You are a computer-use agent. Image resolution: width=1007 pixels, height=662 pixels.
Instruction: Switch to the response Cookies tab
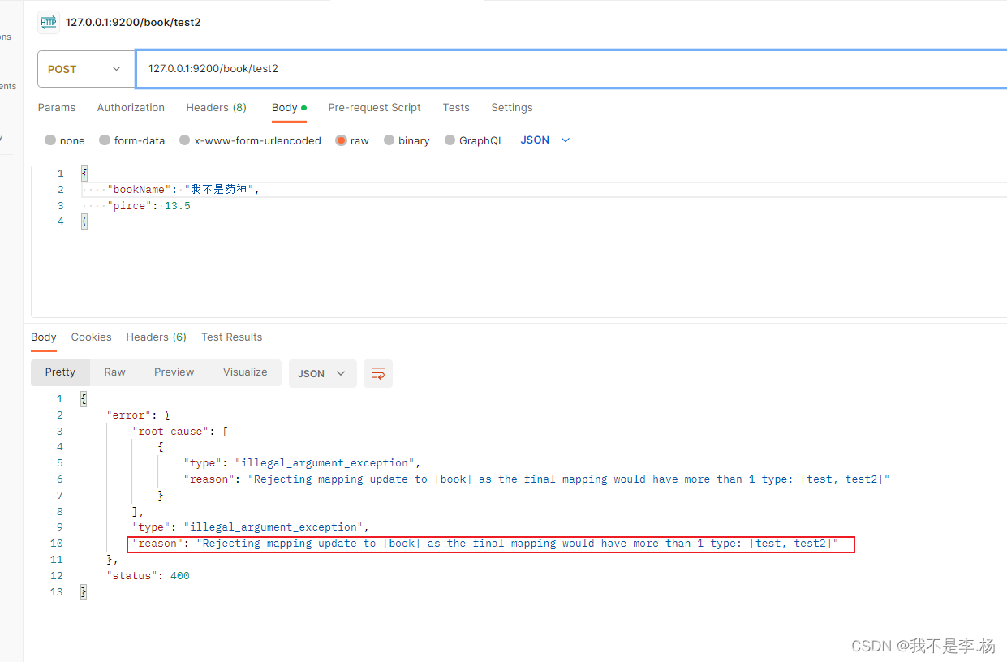(x=91, y=337)
